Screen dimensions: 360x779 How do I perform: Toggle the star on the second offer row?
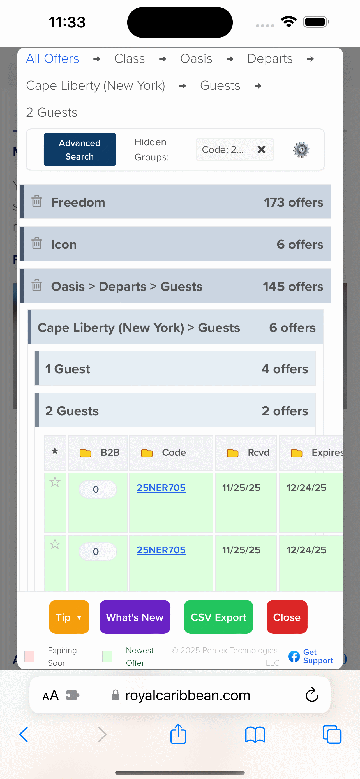[55, 544]
